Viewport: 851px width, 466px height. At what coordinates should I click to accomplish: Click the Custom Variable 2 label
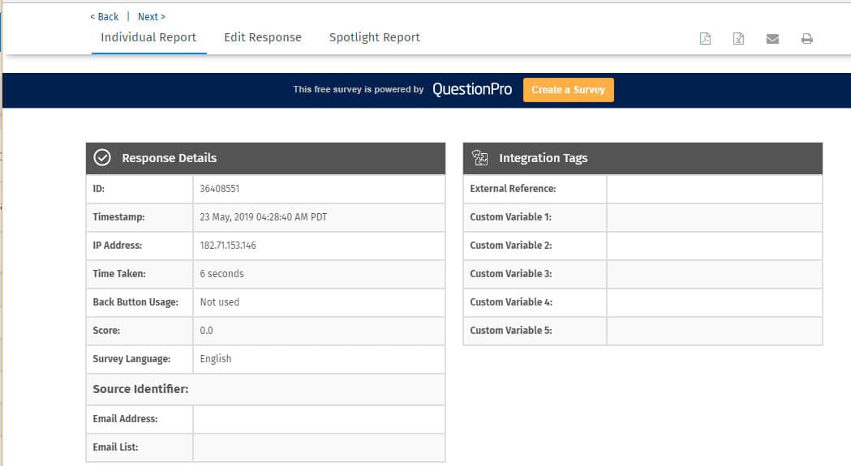[x=511, y=246]
